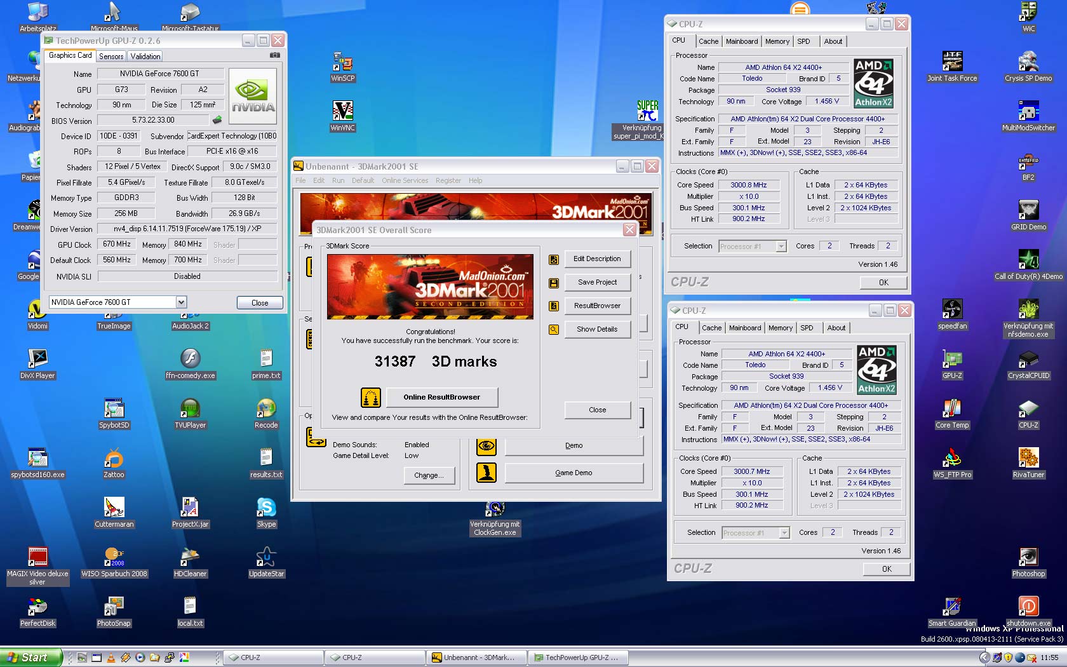Screen dimensions: 1067x667
Task: Open Mainboard tab in upper CPU-Z window
Action: pyautogui.click(x=742, y=41)
